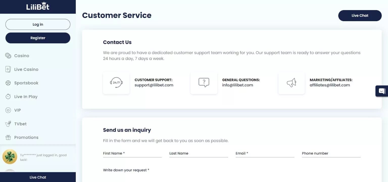The width and height of the screenshot is (388, 182).
Task: Open the floating chat widget icon
Action: pyautogui.click(x=382, y=91)
